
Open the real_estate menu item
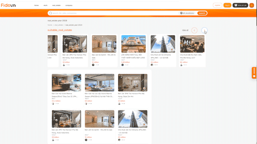click(56, 5)
